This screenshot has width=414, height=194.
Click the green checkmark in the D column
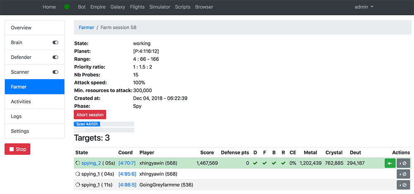click(x=255, y=163)
